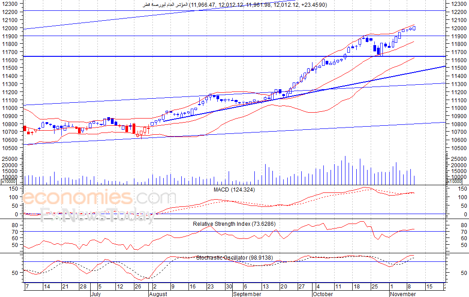Click the x10000 volume scale label on left
Screen dimensions: 469x297
click(9, 182)
